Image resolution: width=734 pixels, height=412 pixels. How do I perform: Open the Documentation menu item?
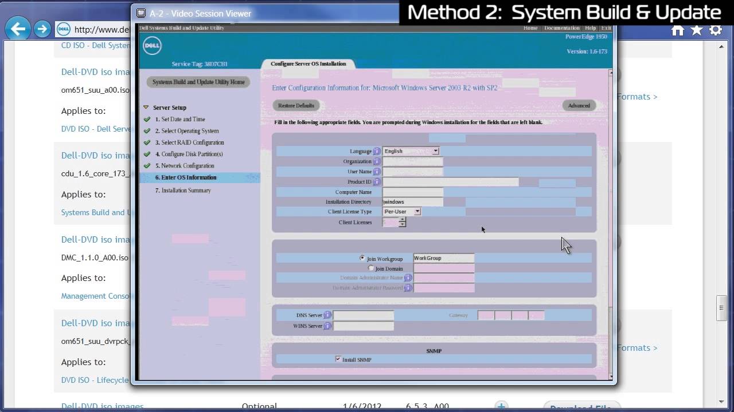click(x=562, y=28)
